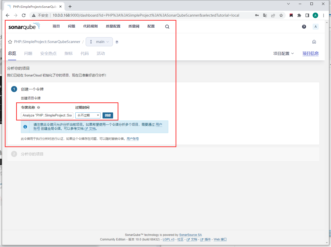The height and width of the screenshot is (247, 331).
Task: Switch to the 指标 tab
Action: tap(69, 53)
